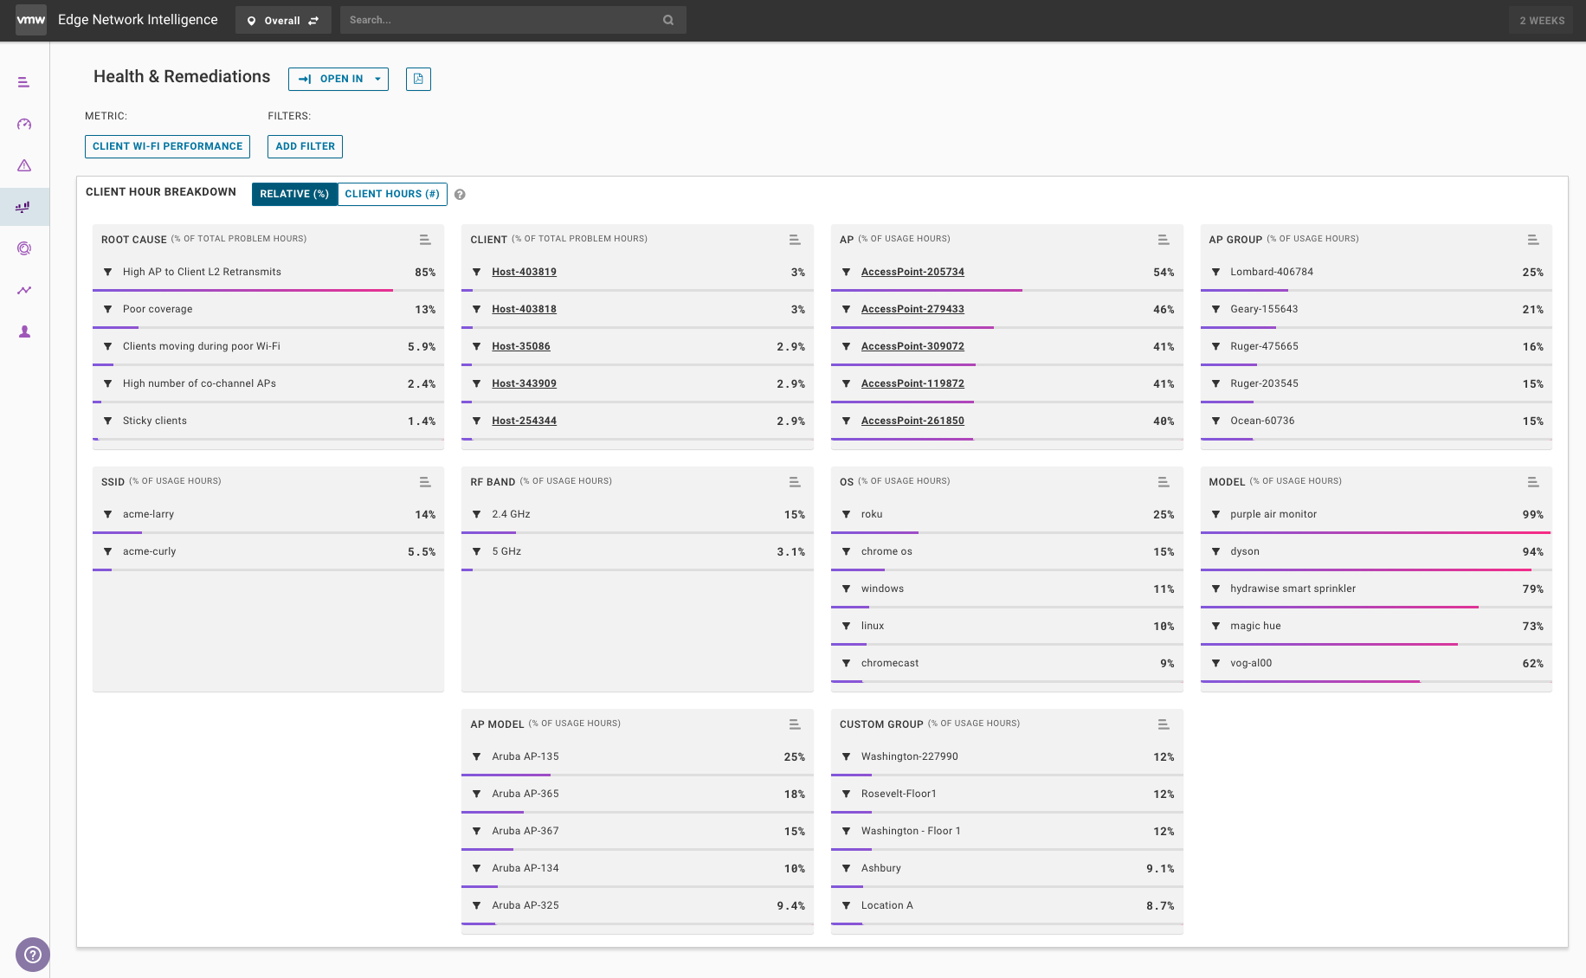Open the dashboard gauge icon in sidebar
This screenshot has height=978, width=1586.
pos(24,124)
